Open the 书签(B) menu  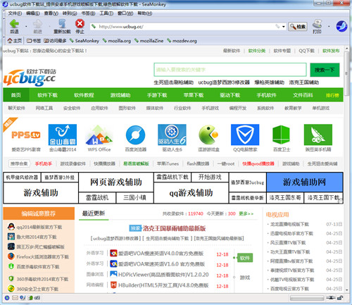88,13
